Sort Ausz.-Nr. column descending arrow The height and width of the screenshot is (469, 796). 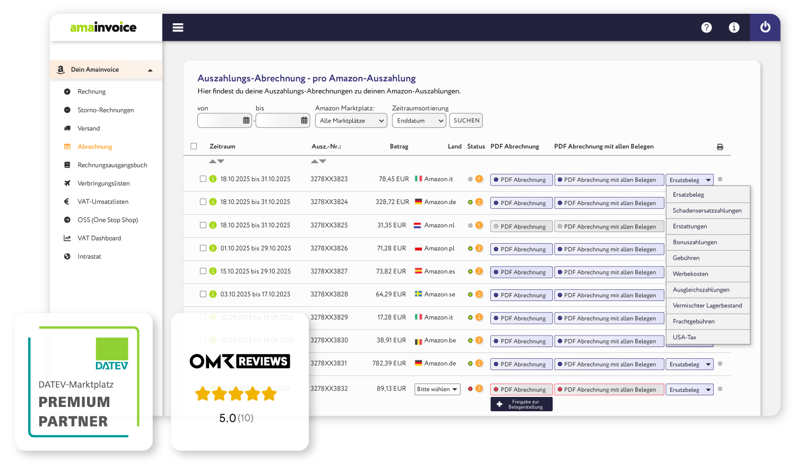(x=323, y=161)
